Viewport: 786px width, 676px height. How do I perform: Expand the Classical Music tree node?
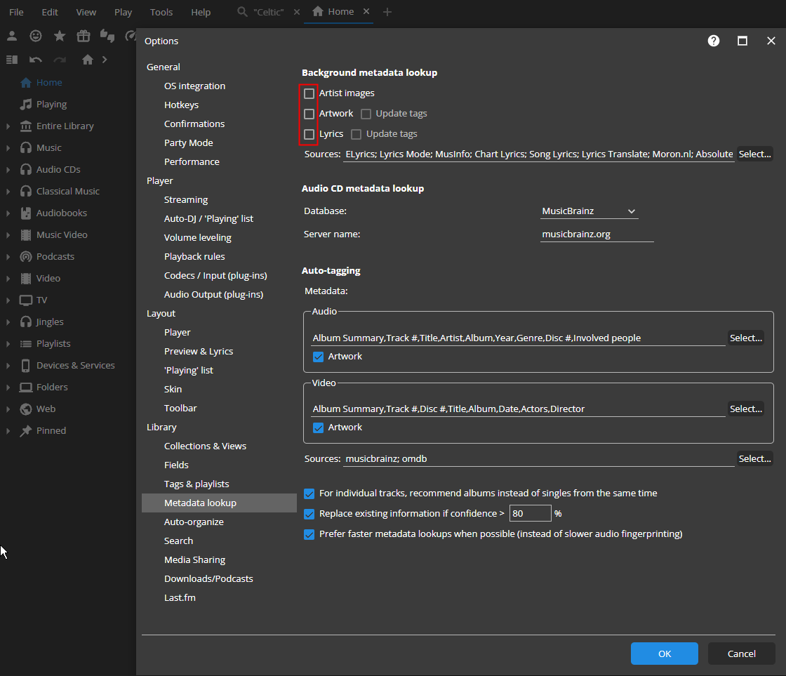[x=8, y=191]
